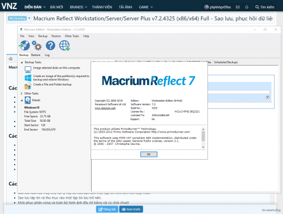Open the Backup menu in the menu bar

click(x=43, y=36)
